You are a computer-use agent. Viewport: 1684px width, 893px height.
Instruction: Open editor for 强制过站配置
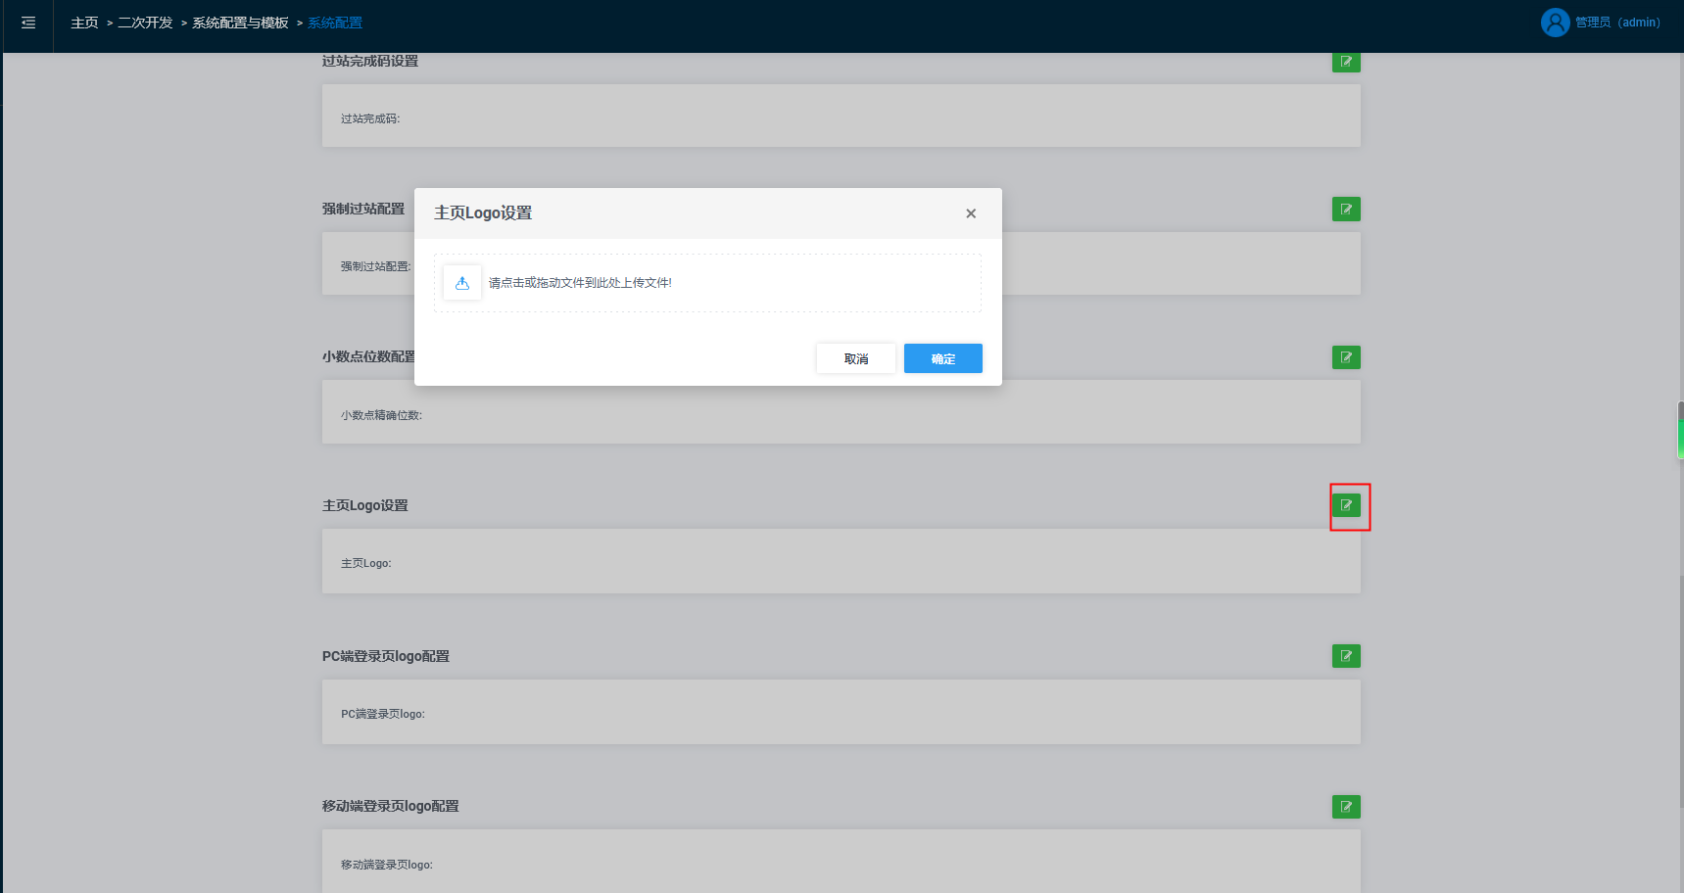click(x=1346, y=209)
